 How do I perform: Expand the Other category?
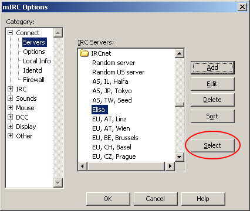[10, 136]
